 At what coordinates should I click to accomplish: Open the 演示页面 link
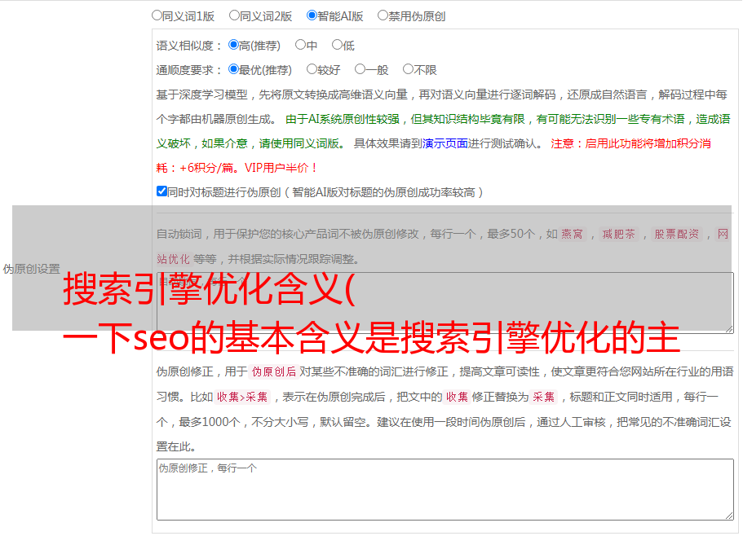(445, 143)
